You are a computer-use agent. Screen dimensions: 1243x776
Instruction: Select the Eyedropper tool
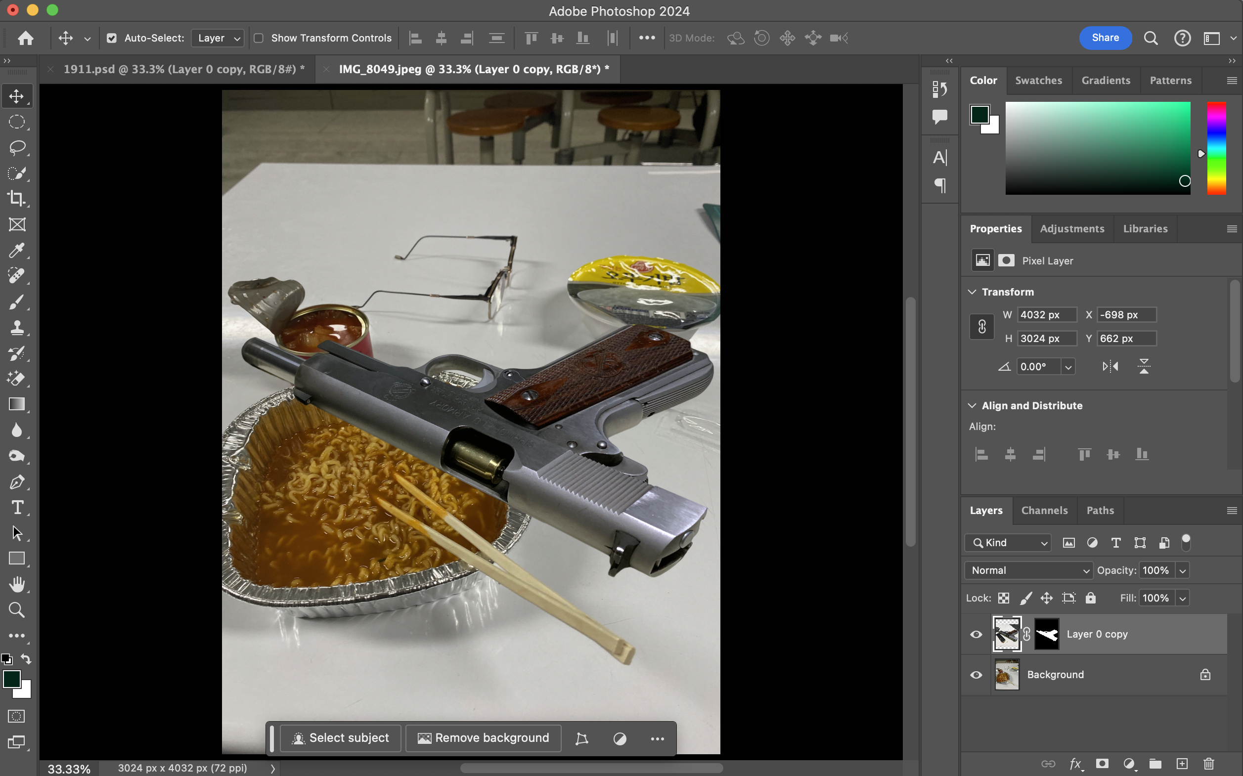[16, 251]
